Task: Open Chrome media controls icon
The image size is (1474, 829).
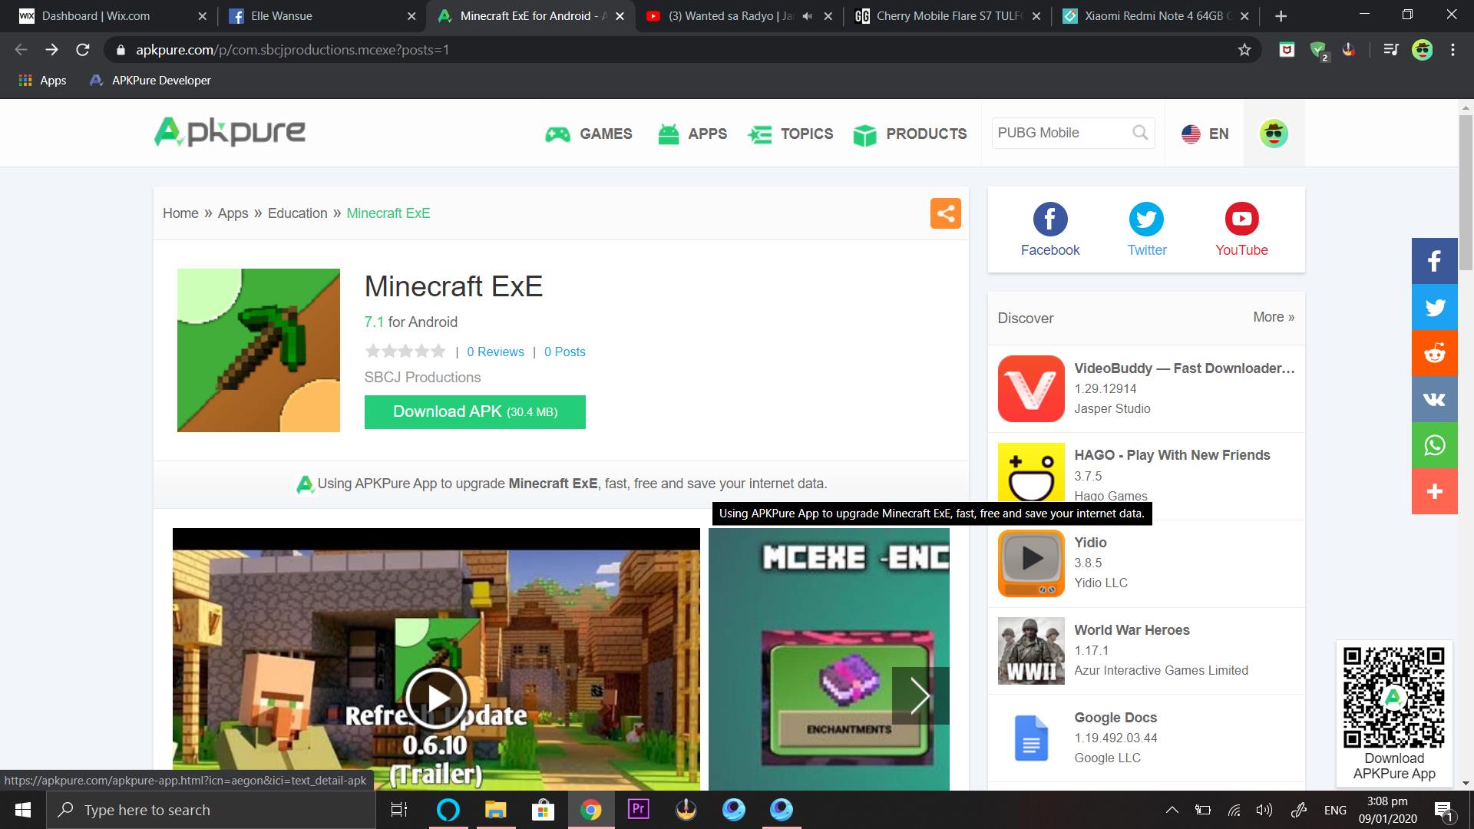Action: (1391, 50)
